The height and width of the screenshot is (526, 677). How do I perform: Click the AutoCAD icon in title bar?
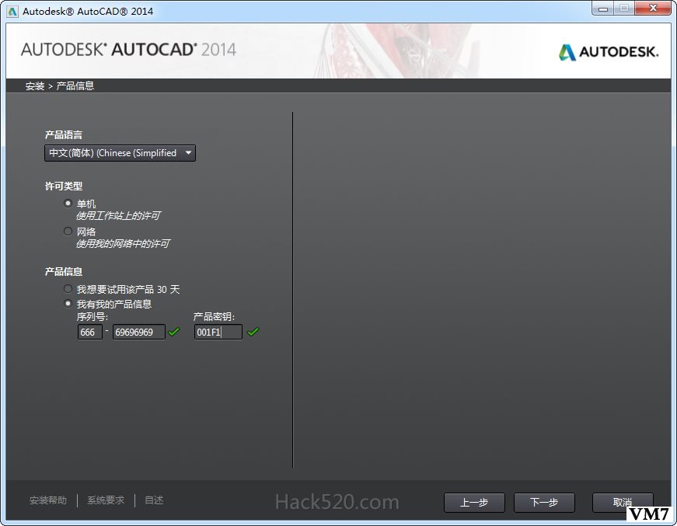click(12, 11)
